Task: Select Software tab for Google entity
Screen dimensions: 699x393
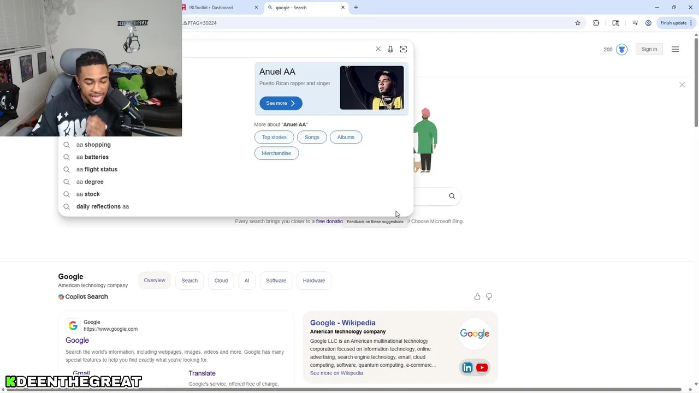Action: [276, 281]
